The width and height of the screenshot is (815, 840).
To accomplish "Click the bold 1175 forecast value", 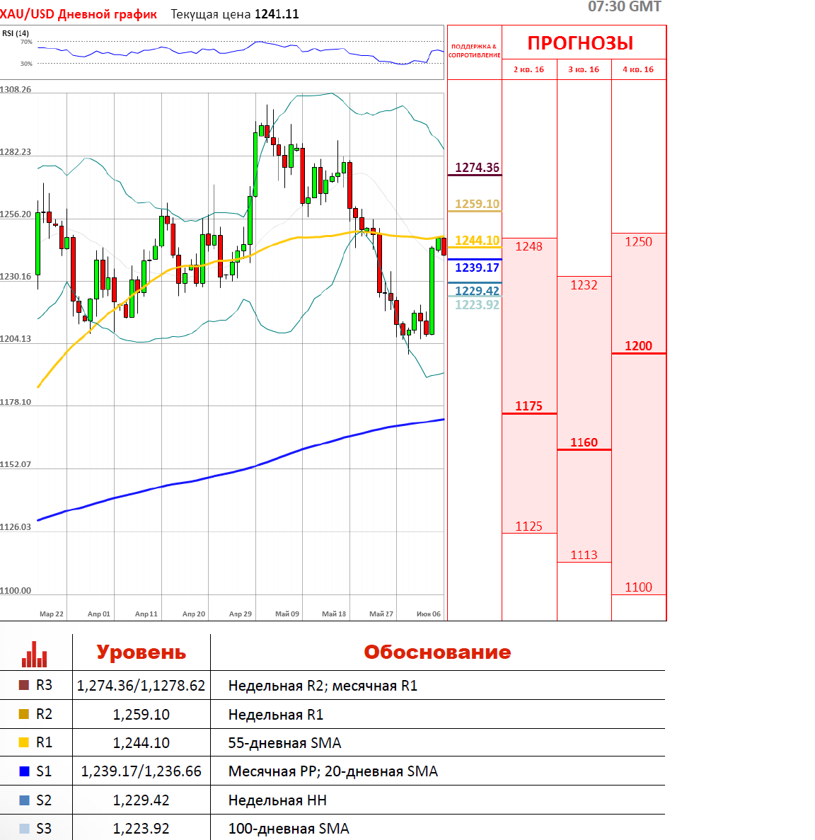I will coord(528,406).
